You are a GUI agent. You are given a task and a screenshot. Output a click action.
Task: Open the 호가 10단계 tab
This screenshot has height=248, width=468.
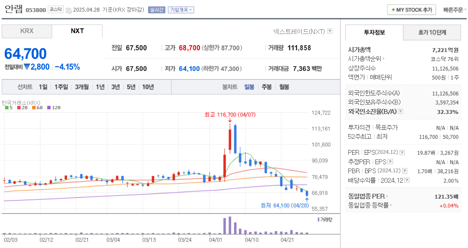(x=432, y=32)
